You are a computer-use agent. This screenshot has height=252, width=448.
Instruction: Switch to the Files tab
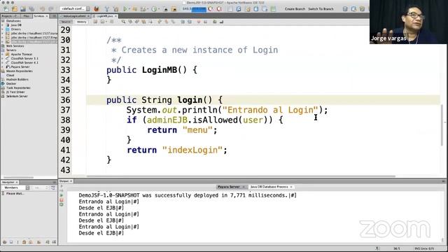pyautogui.click(x=27, y=16)
